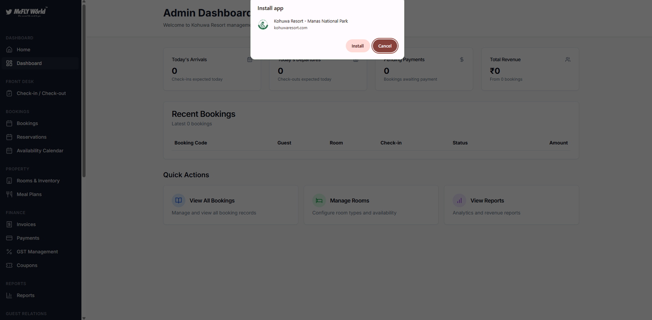Select Dashboard in the sidebar
The height and width of the screenshot is (320, 652).
click(40, 63)
